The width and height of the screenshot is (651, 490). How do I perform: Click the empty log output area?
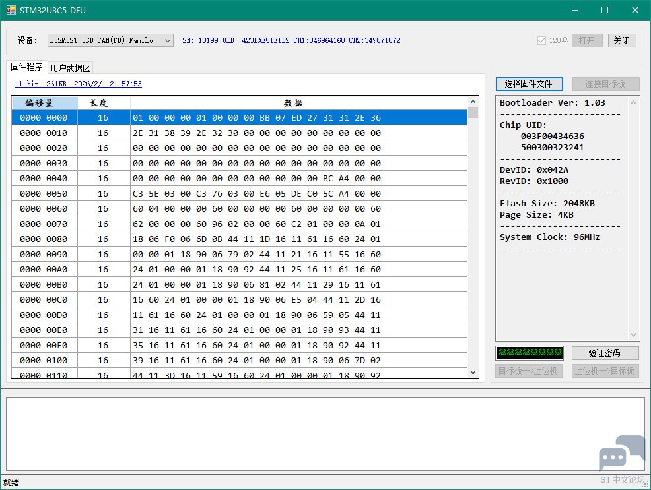[x=325, y=434]
